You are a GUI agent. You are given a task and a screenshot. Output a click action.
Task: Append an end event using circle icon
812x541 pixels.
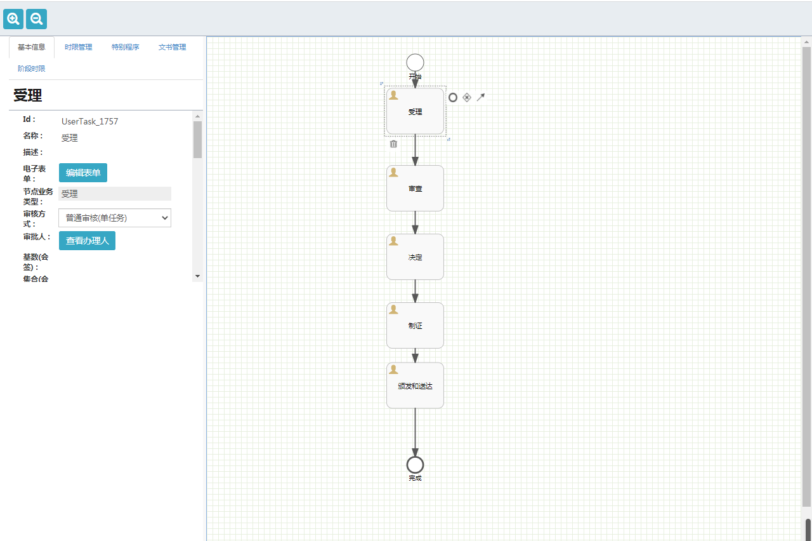453,97
